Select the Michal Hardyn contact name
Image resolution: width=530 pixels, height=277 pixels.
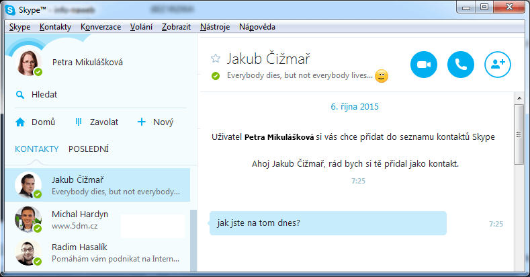click(x=80, y=214)
